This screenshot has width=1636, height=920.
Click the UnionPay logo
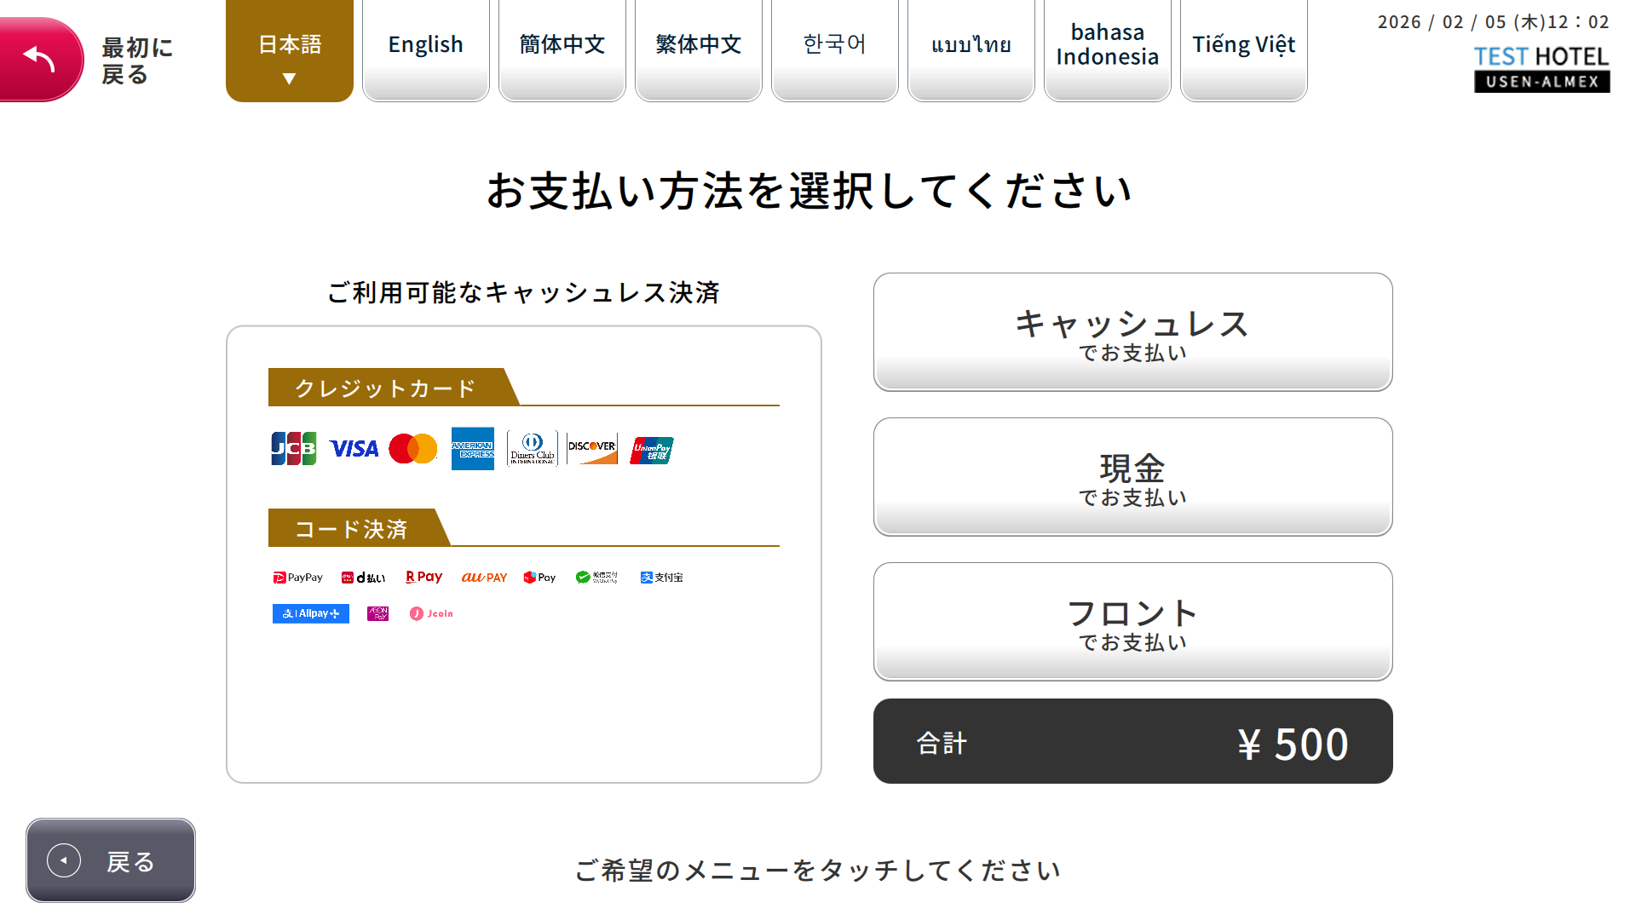point(652,450)
